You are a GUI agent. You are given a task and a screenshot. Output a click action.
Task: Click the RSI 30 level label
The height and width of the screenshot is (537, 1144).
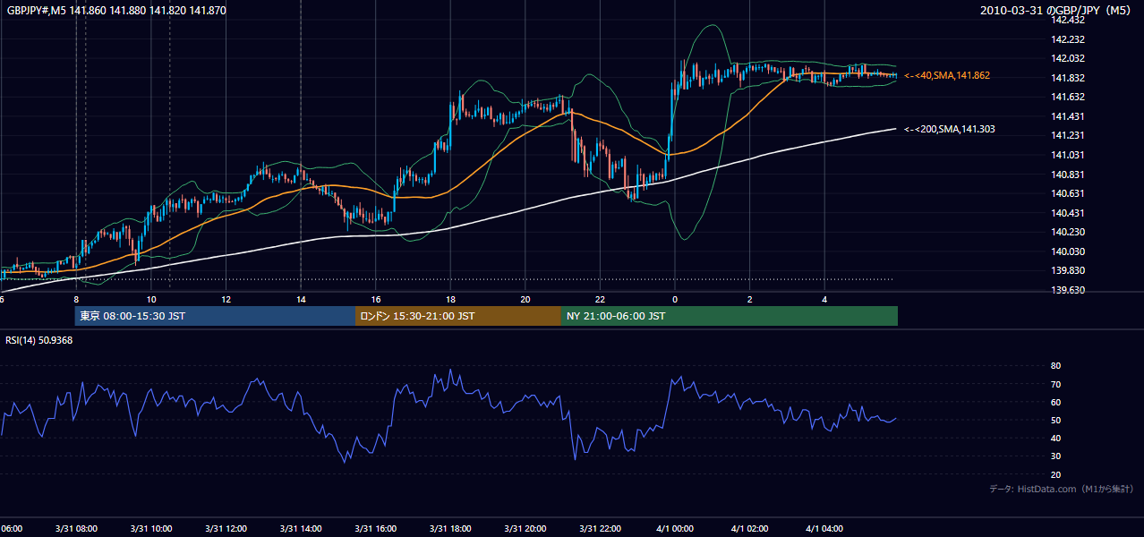(x=1055, y=456)
